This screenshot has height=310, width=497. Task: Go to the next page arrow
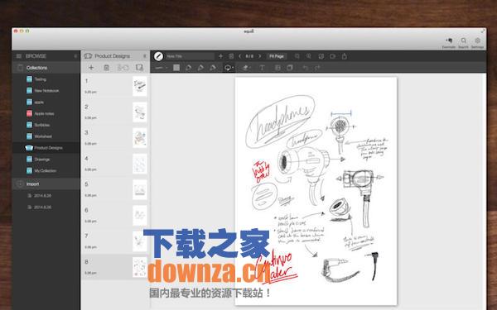[259, 56]
